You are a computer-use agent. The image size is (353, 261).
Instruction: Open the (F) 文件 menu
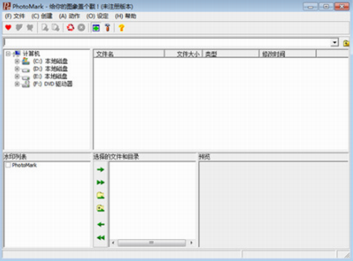(x=15, y=16)
